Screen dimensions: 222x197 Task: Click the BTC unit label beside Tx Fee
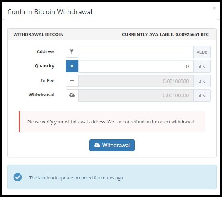click(202, 81)
